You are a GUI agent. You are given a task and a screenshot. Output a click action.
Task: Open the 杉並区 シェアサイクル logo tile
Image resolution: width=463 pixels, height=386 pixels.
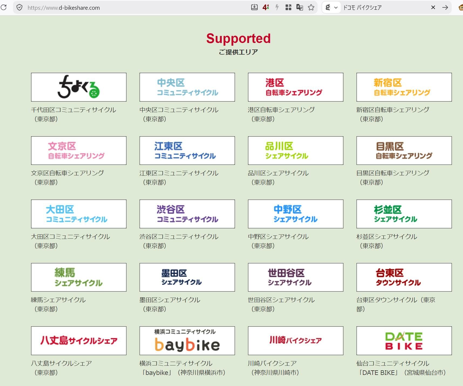404,214
